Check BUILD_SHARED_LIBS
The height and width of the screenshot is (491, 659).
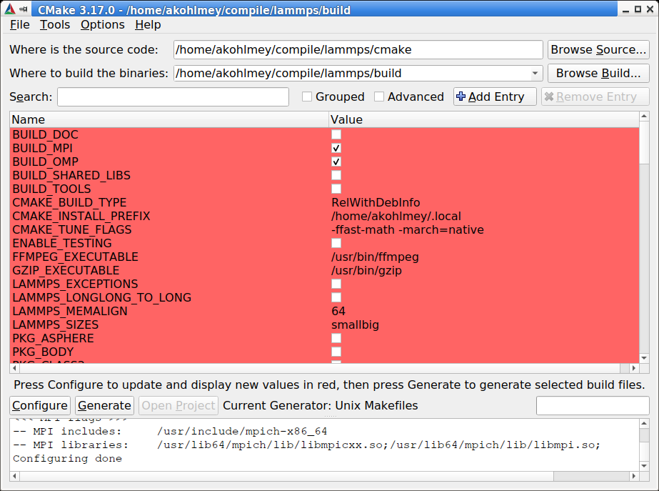point(335,175)
